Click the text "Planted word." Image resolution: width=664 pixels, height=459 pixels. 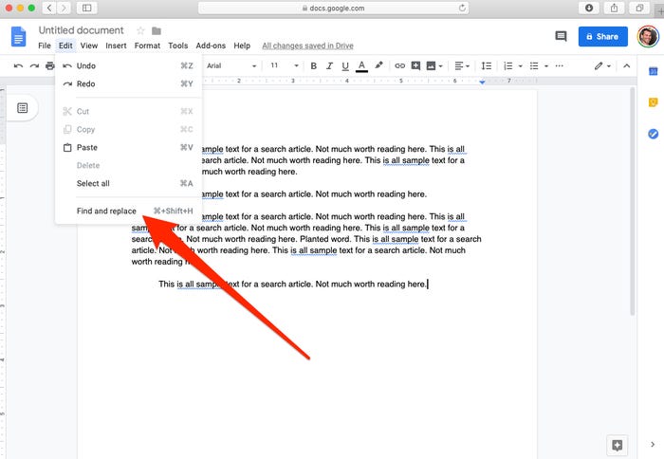[x=324, y=239]
